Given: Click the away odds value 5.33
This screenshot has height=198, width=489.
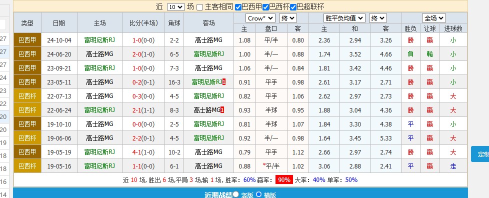Looking at the screenshot, I should tap(386, 138).
